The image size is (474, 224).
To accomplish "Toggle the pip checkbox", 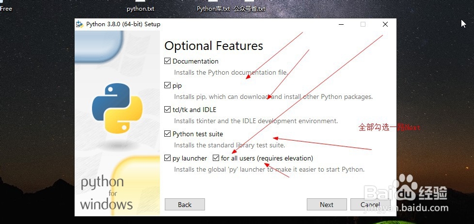I will (168, 85).
